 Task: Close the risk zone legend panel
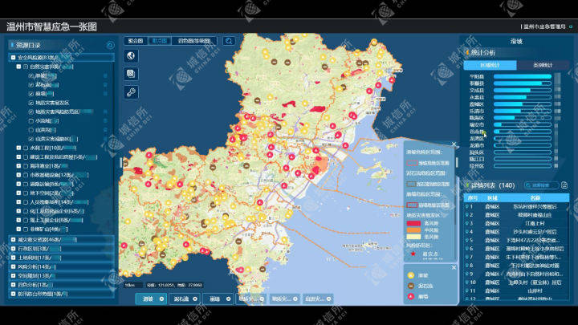coord(454,144)
